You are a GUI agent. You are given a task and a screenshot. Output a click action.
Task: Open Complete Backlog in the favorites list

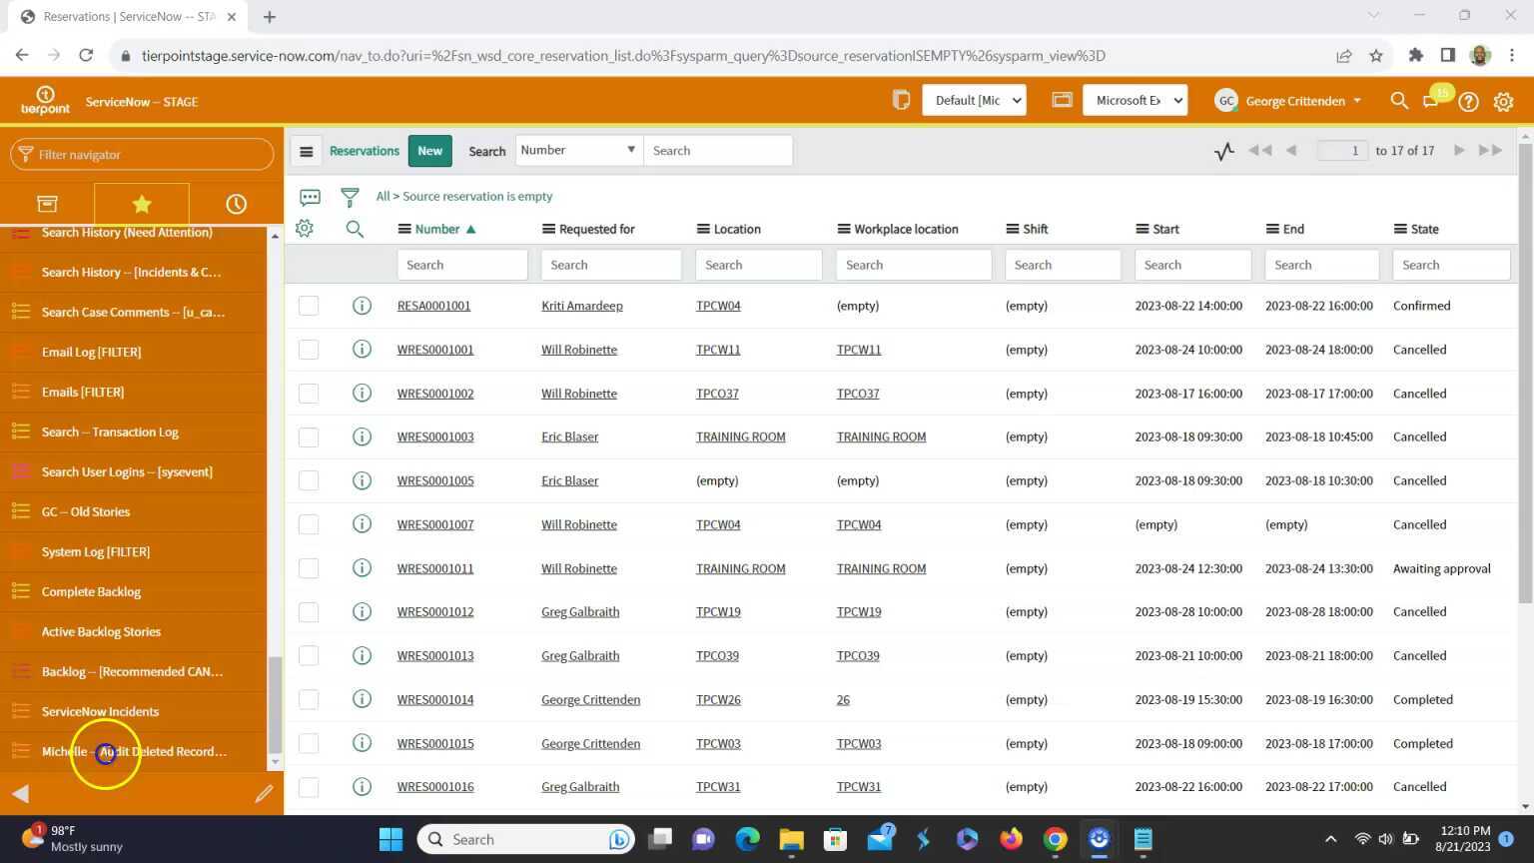pyautogui.click(x=91, y=591)
